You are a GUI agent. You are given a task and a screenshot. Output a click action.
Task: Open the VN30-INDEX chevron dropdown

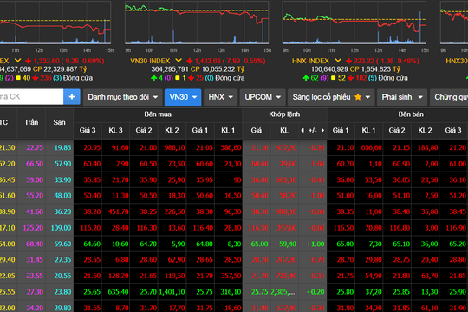click(179, 61)
